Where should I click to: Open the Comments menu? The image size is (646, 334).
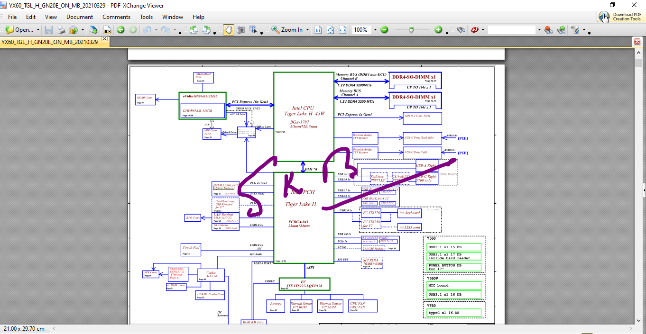(116, 17)
